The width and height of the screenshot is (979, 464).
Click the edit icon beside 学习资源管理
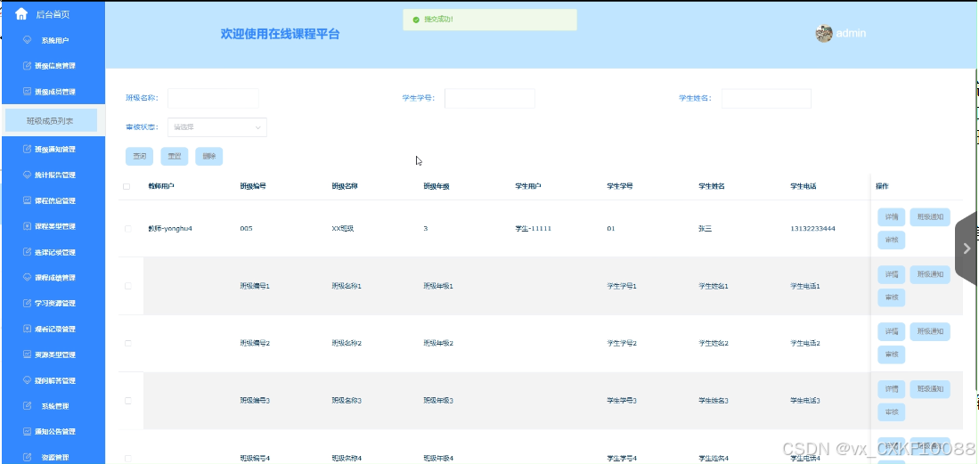[27, 303]
